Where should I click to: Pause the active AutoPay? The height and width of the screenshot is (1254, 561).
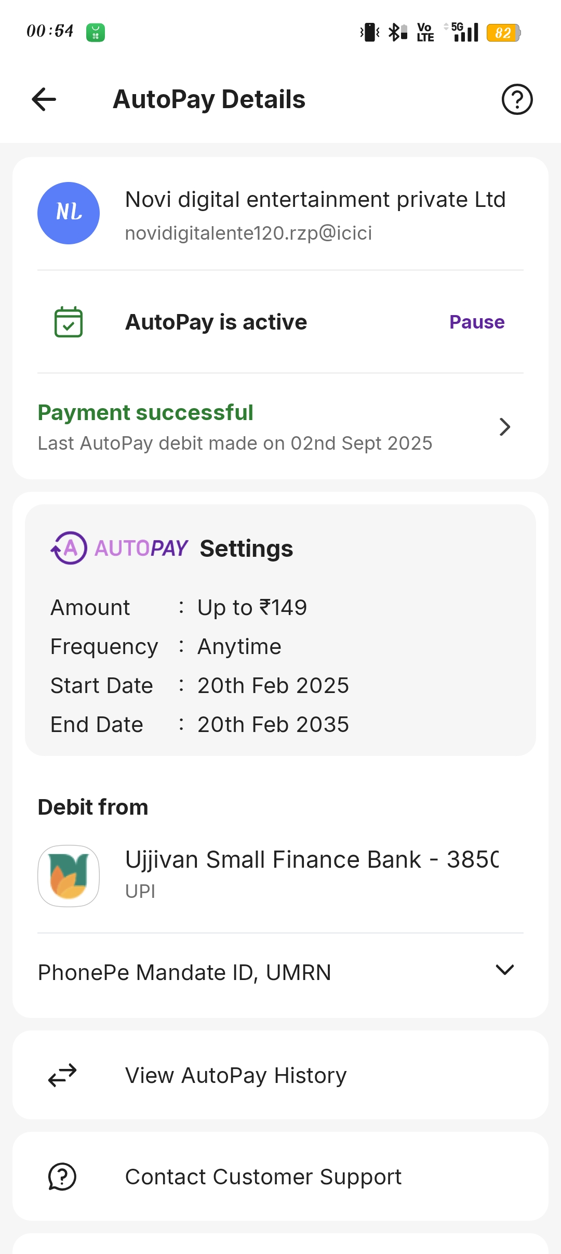477,322
